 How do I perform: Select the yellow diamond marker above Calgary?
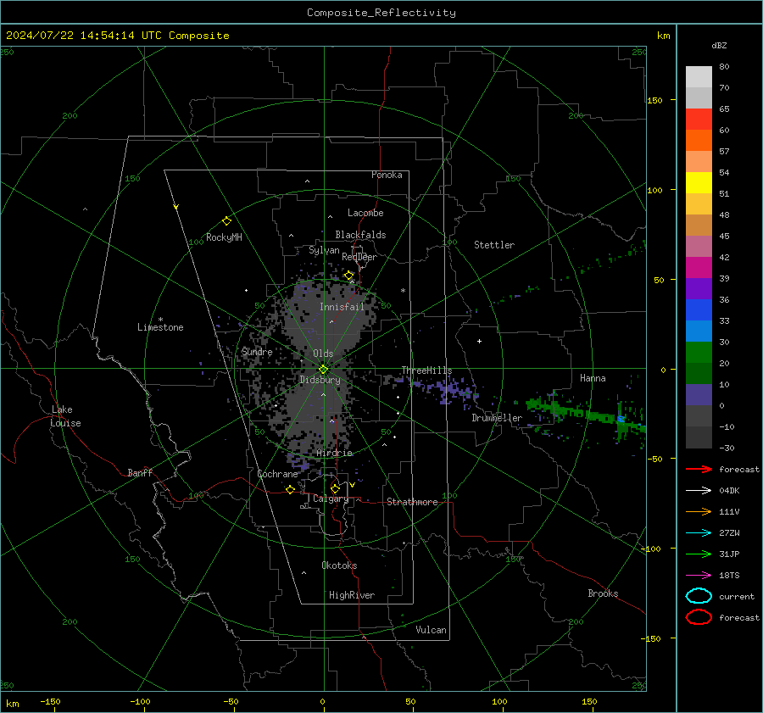pyautogui.click(x=335, y=488)
